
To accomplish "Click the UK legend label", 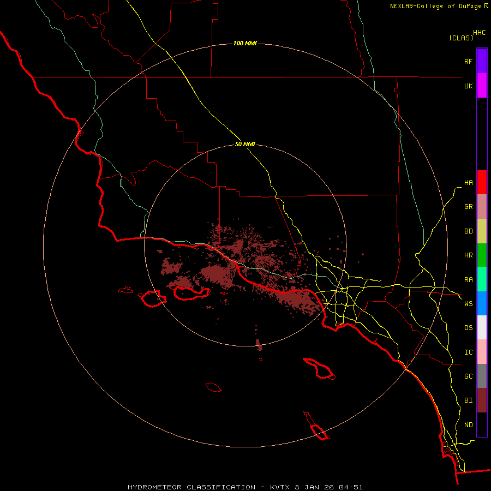I will 468,86.
